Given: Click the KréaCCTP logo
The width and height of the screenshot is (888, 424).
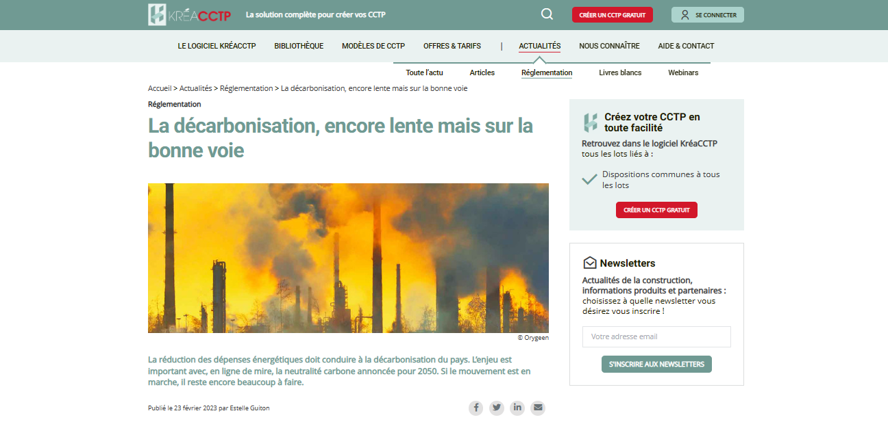Looking at the screenshot, I should tap(190, 15).
